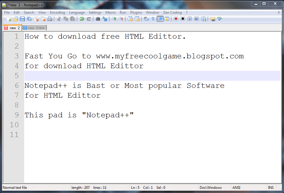This screenshot has width=284, height=193.
Task: Click the INS indicator in the status bar
Action: click(271, 187)
